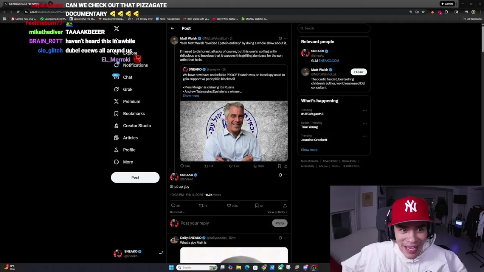
Task: Open Daily SNEAKO reply more options
Action: point(286,238)
